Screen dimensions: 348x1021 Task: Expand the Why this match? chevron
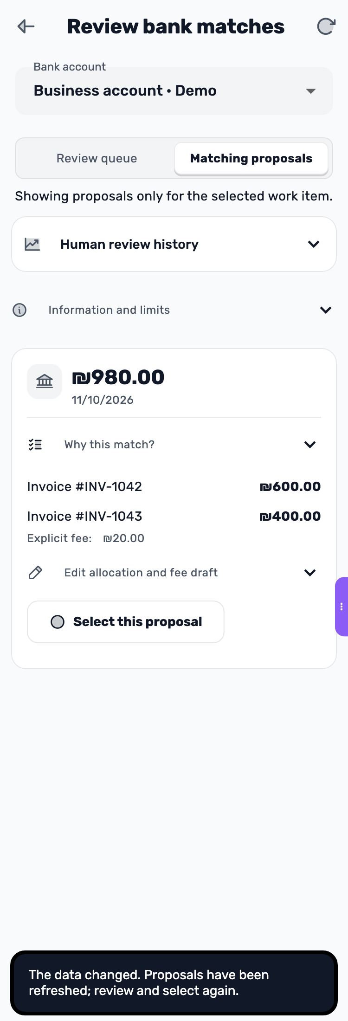(x=310, y=445)
